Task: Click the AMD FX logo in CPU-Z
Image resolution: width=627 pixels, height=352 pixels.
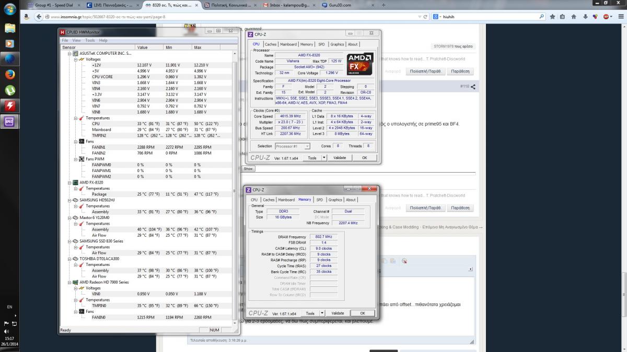Action: coord(359,64)
